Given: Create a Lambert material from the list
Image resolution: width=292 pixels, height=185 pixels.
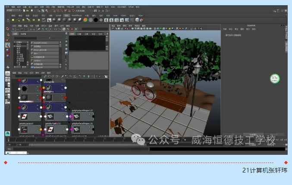Looking at the screenshot, I should tap(45, 61).
